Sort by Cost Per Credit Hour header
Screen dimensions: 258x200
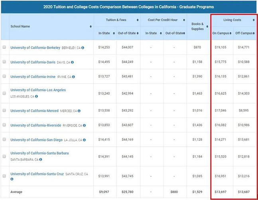184,20
